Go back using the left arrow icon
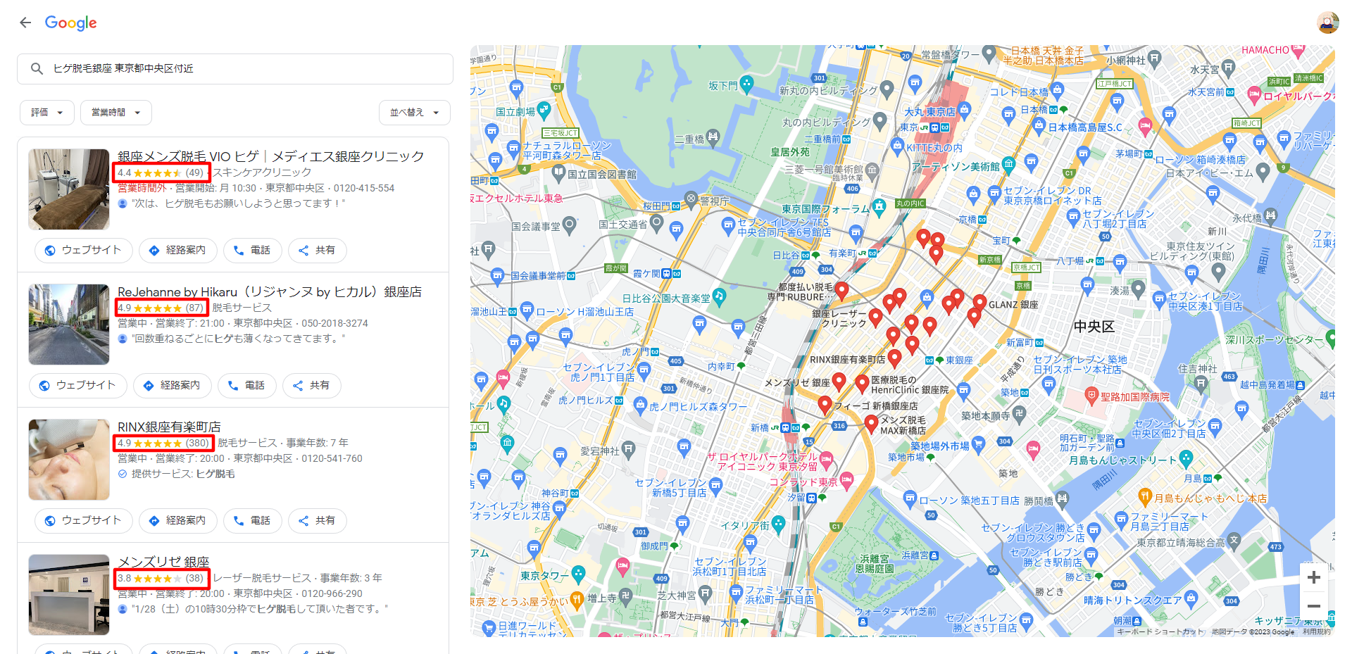 [x=25, y=23]
